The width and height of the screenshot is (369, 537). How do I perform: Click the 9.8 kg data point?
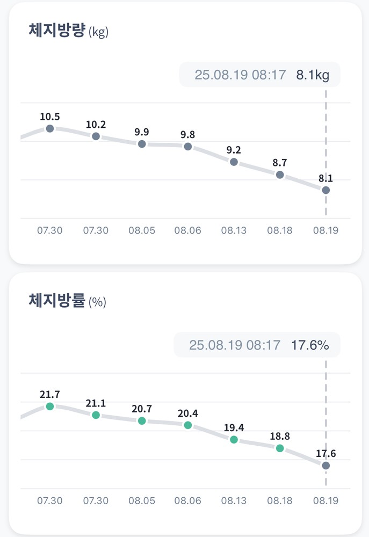click(188, 146)
